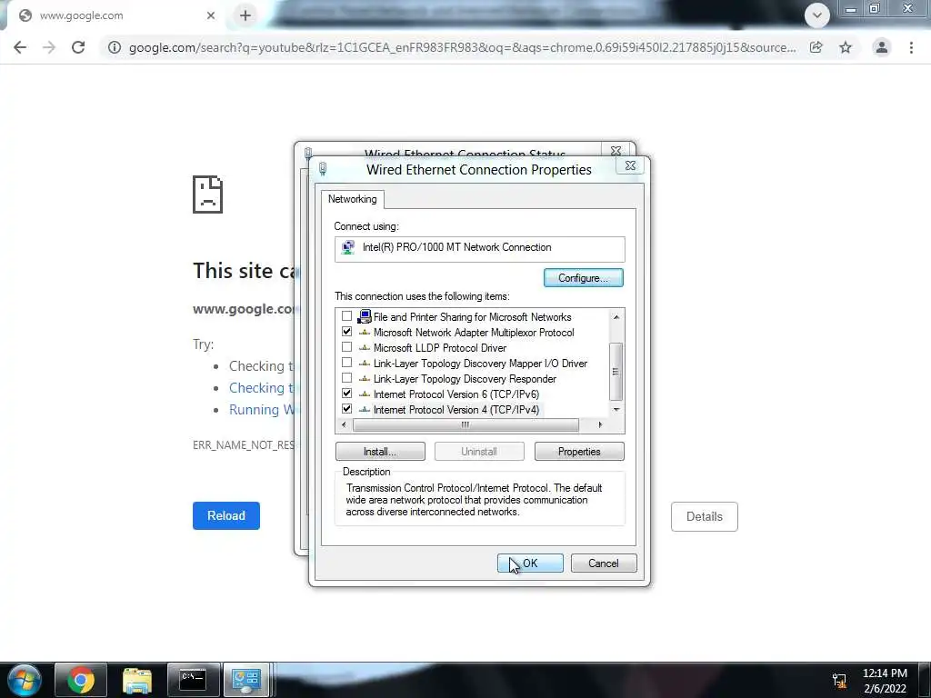Viewport: 931px width, 698px height.
Task: Click the Intel(R) PRO/1000 MT adapter field
Action: (x=479, y=249)
